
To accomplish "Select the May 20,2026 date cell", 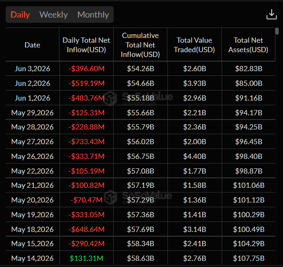I will point(32,200).
